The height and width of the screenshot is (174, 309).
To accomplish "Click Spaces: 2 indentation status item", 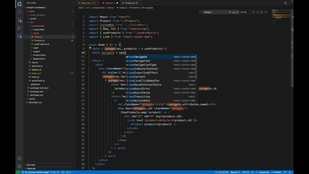I will point(235,172).
